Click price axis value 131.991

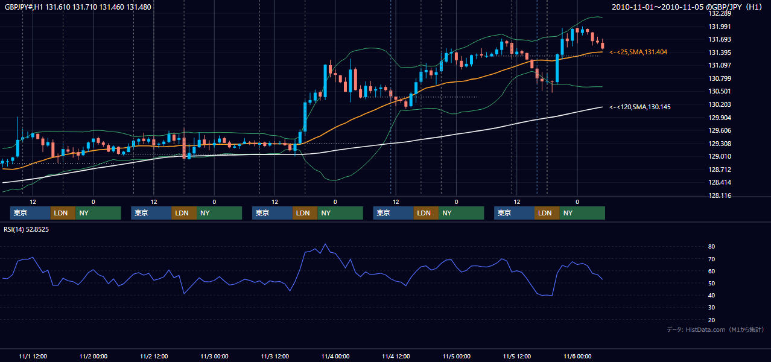(719, 27)
